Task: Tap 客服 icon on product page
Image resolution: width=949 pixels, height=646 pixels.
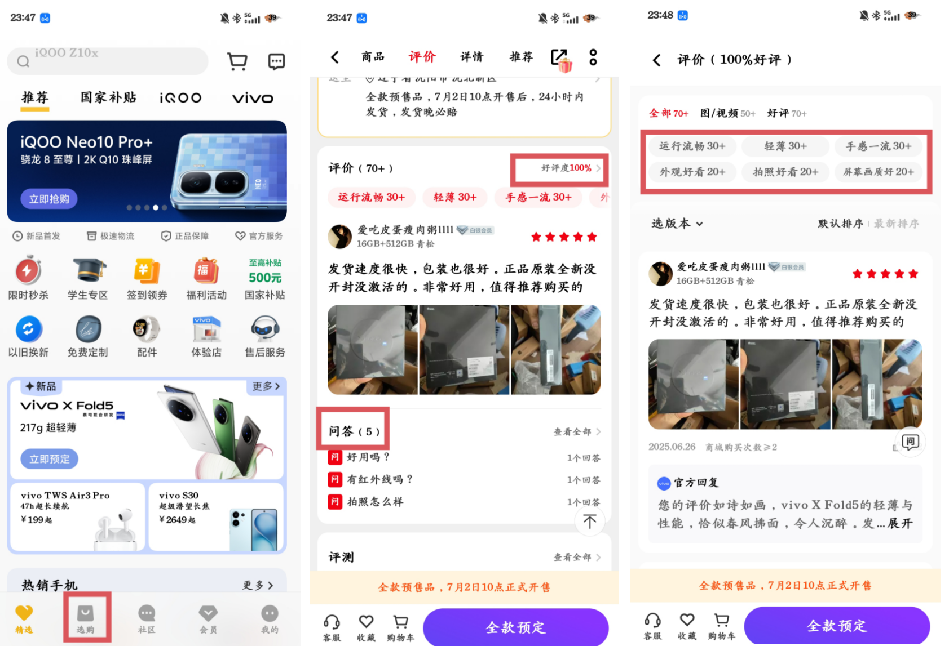Action: click(332, 627)
